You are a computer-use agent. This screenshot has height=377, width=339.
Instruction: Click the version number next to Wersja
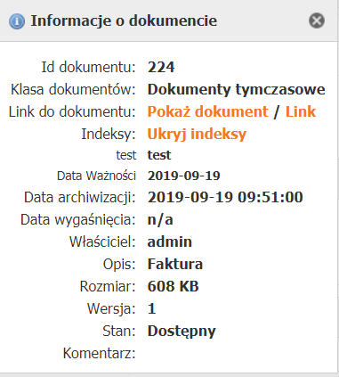151,308
